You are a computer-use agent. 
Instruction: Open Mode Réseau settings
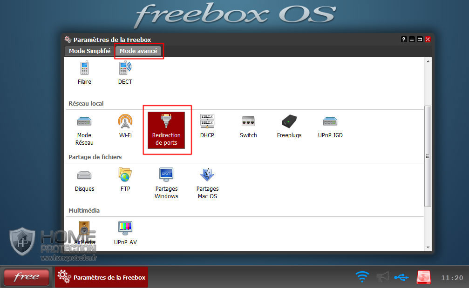(84, 130)
